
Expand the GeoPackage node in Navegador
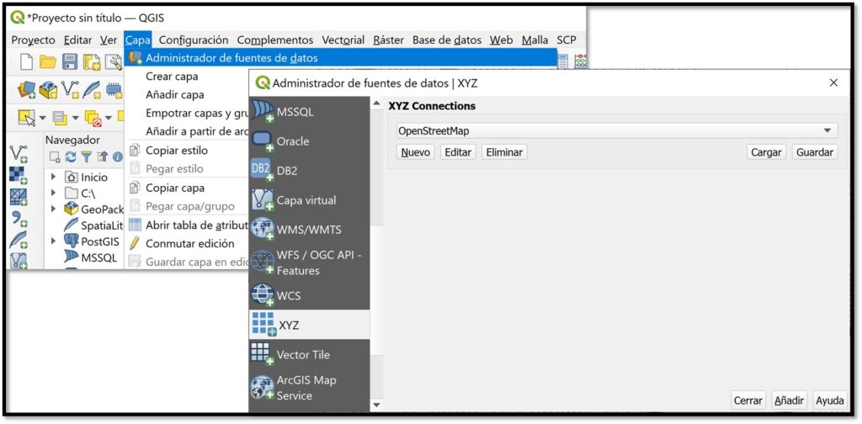[54, 209]
